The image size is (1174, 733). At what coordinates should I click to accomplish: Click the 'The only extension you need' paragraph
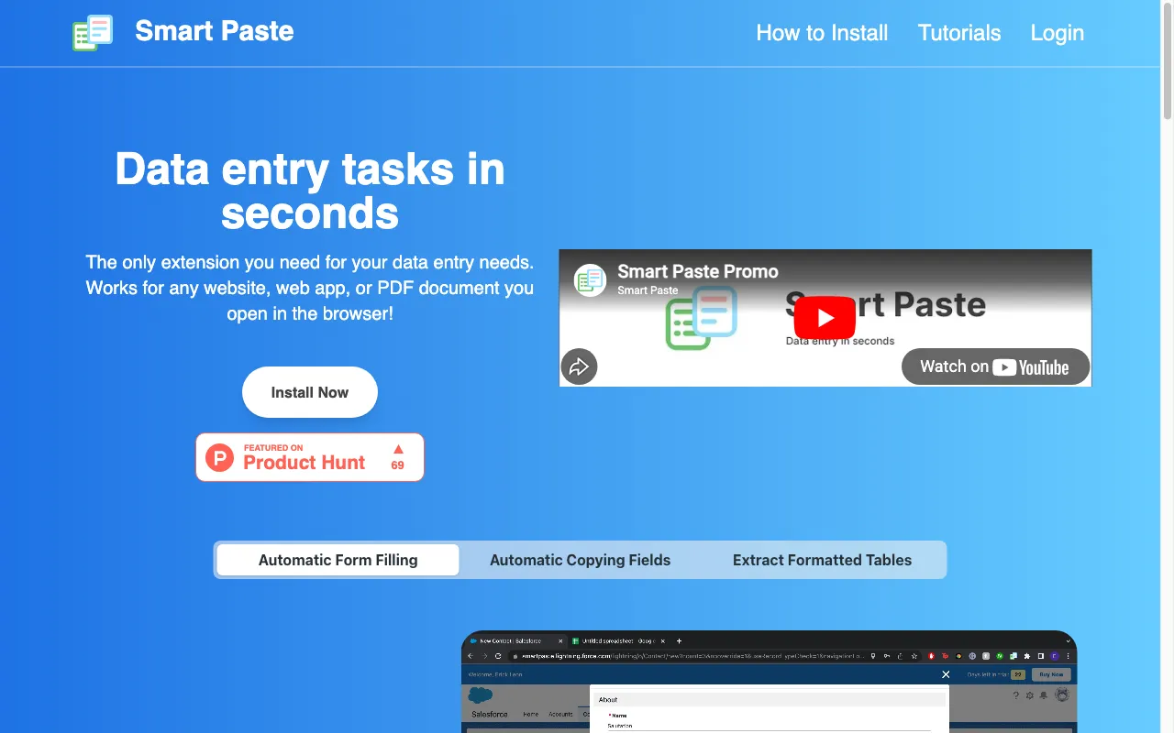point(310,288)
